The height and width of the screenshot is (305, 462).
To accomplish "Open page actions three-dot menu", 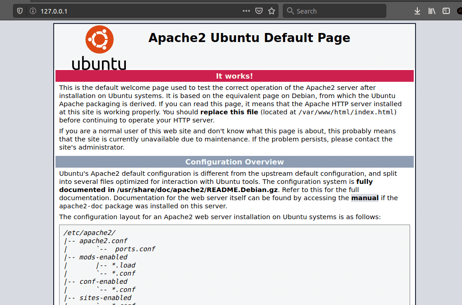I will pyautogui.click(x=246, y=11).
